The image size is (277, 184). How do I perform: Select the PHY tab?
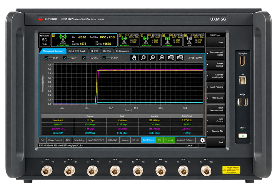point(68,140)
